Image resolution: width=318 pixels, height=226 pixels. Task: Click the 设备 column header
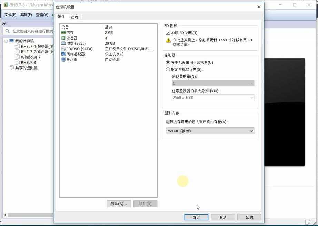click(x=65, y=27)
